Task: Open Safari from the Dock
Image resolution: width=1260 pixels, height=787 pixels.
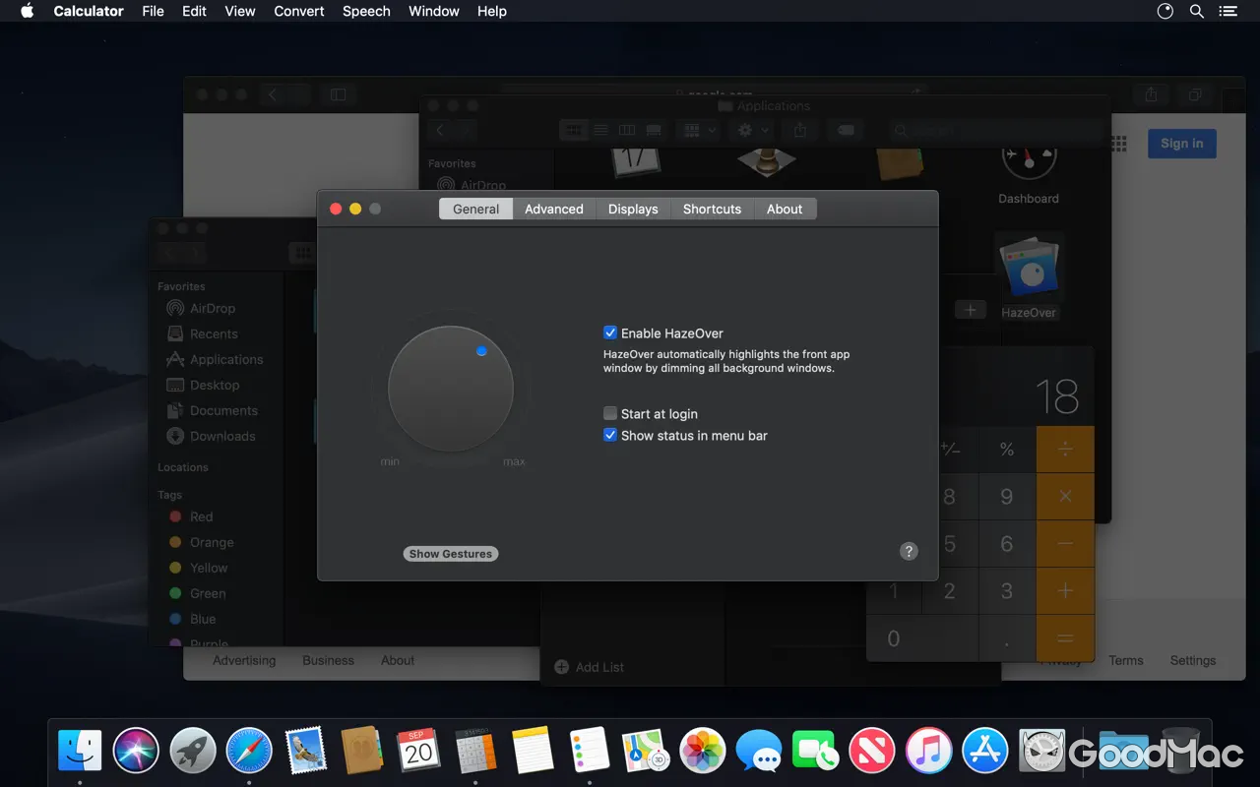Action: point(248,750)
